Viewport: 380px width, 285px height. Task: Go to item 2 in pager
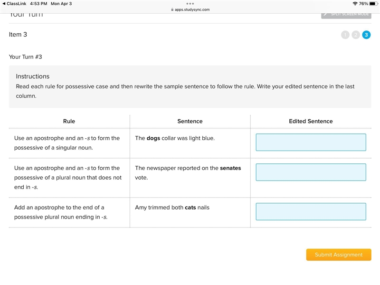point(356,35)
